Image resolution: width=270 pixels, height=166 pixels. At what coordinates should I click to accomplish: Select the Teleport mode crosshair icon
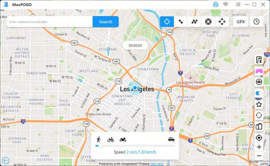(x=167, y=22)
